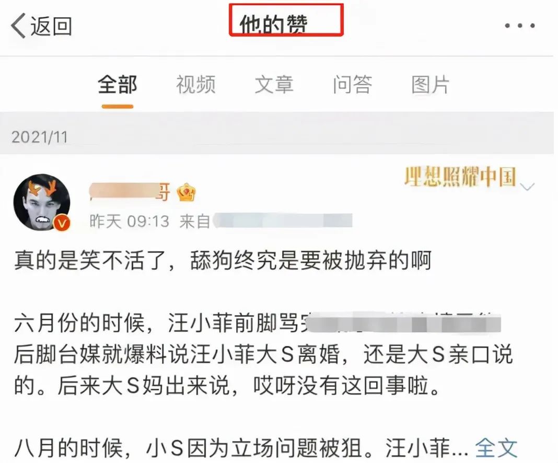
Task: Open the three-dot more options menu
Action: (519, 26)
